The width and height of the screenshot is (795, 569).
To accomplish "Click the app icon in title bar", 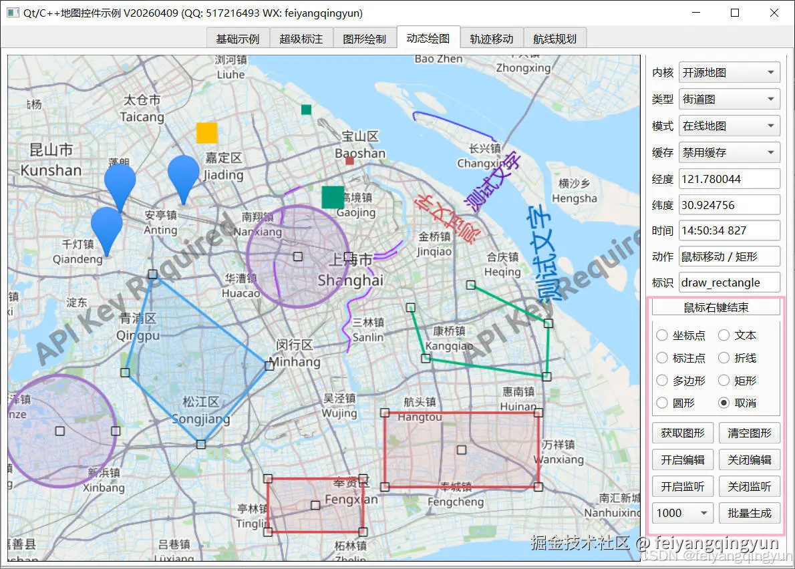I will [x=13, y=13].
